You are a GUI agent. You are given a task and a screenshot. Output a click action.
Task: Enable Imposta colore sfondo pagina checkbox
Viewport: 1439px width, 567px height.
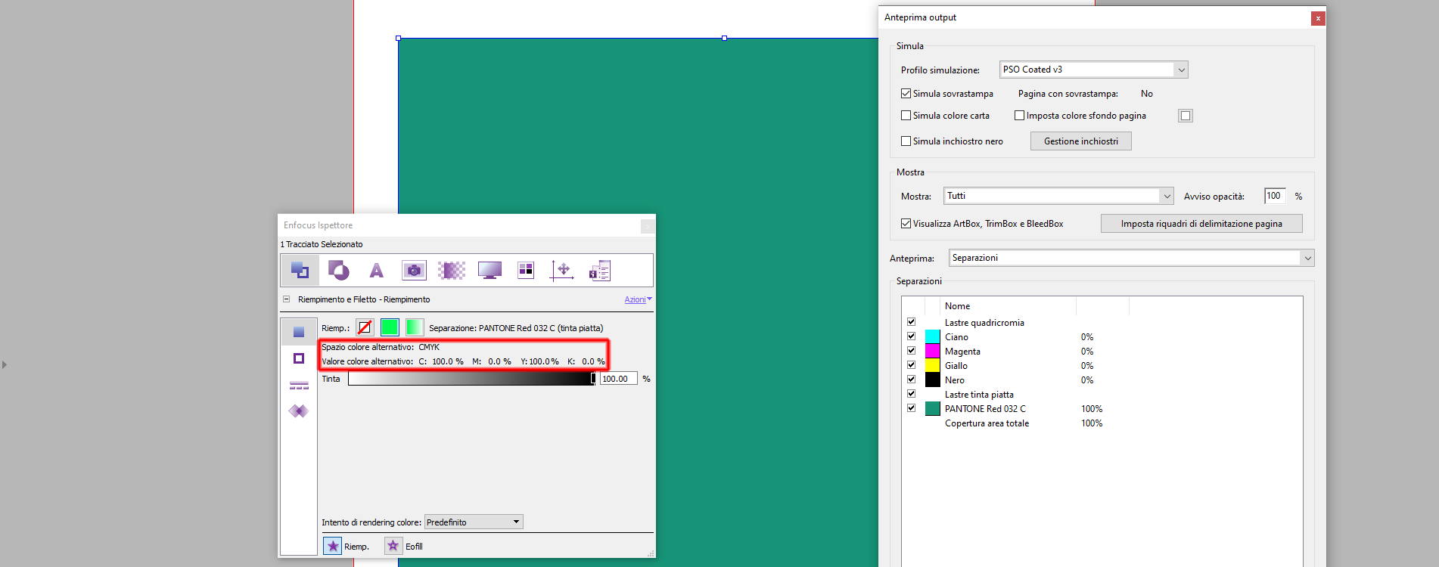click(x=1019, y=116)
